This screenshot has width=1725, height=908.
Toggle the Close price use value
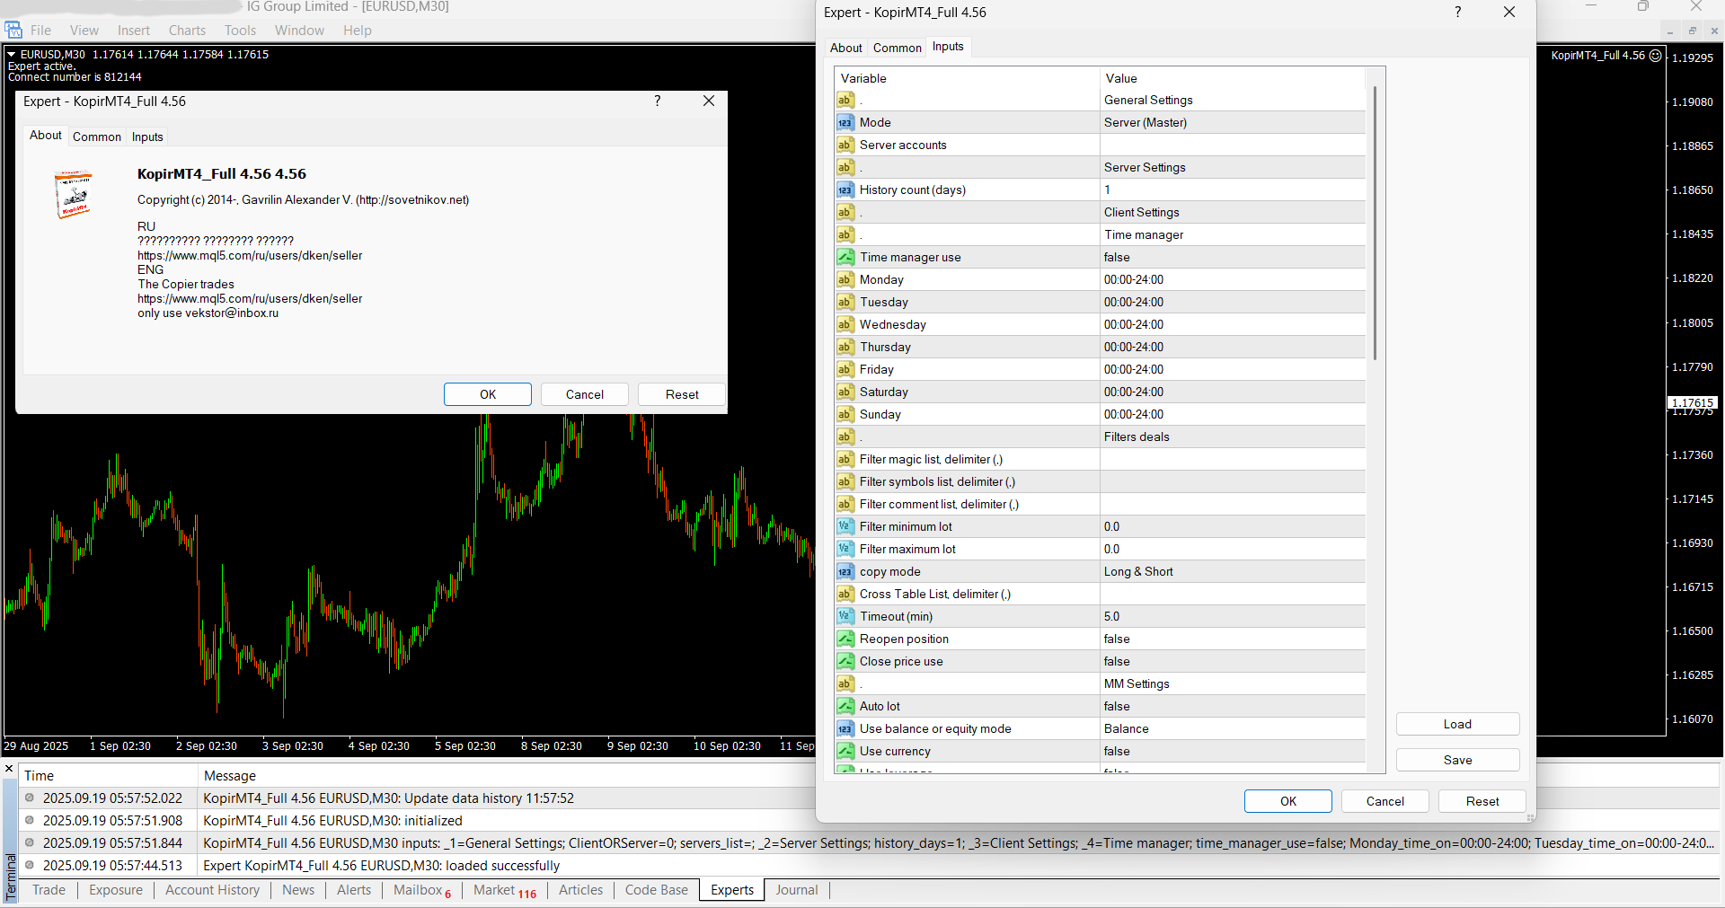(x=1231, y=662)
